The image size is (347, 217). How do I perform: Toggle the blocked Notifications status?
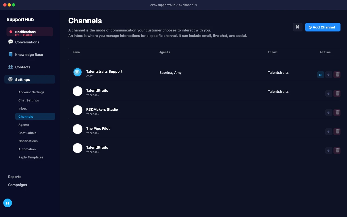click(30, 32)
